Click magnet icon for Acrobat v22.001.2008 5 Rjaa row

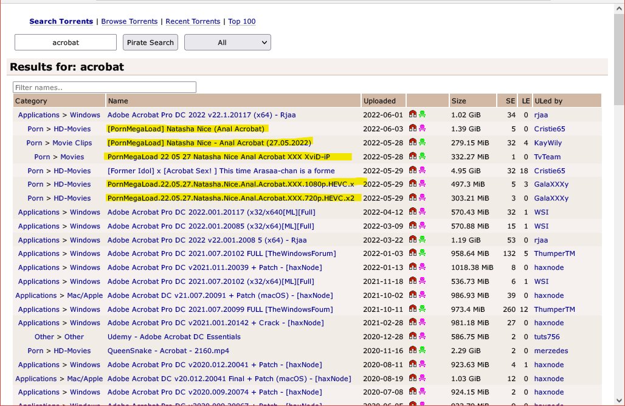pos(413,239)
